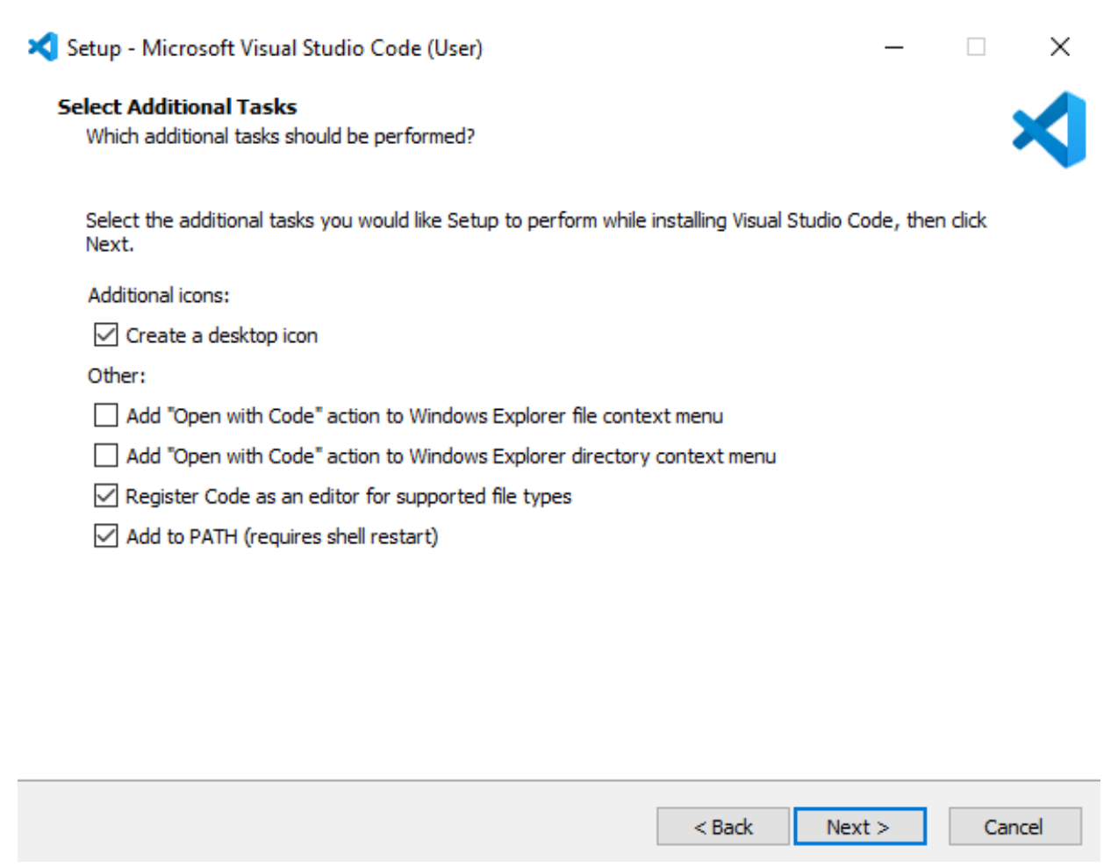Click the "Create a desktop icon" label text
The height and width of the screenshot is (868, 1118).
tap(222, 335)
